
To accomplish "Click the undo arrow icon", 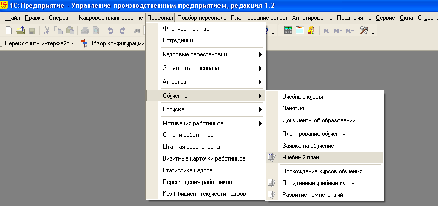I will pos(111,31).
